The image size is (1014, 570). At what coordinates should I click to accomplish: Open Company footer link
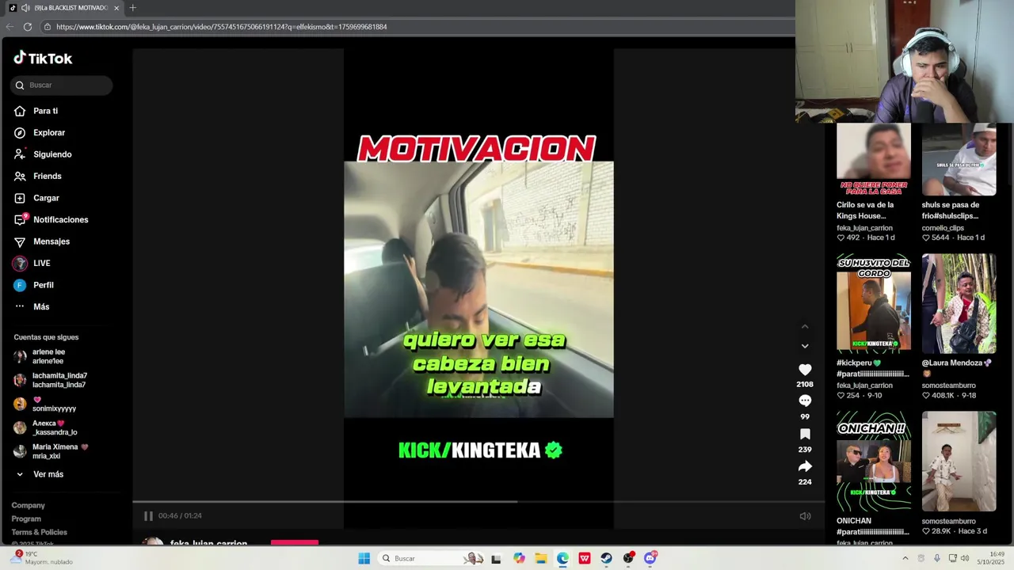tap(29, 505)
